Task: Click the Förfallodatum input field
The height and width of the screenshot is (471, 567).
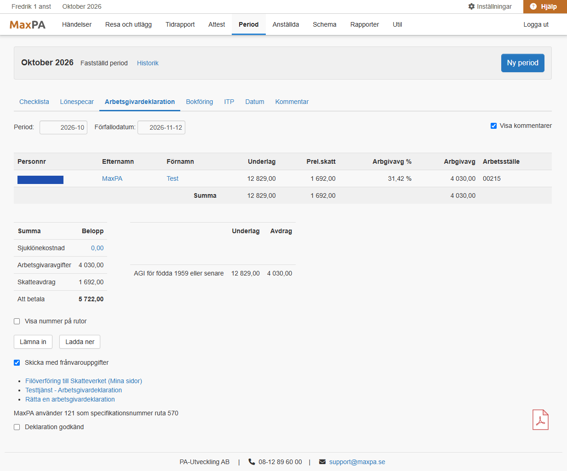Action: pyautogui.click(x=161, y=127)
